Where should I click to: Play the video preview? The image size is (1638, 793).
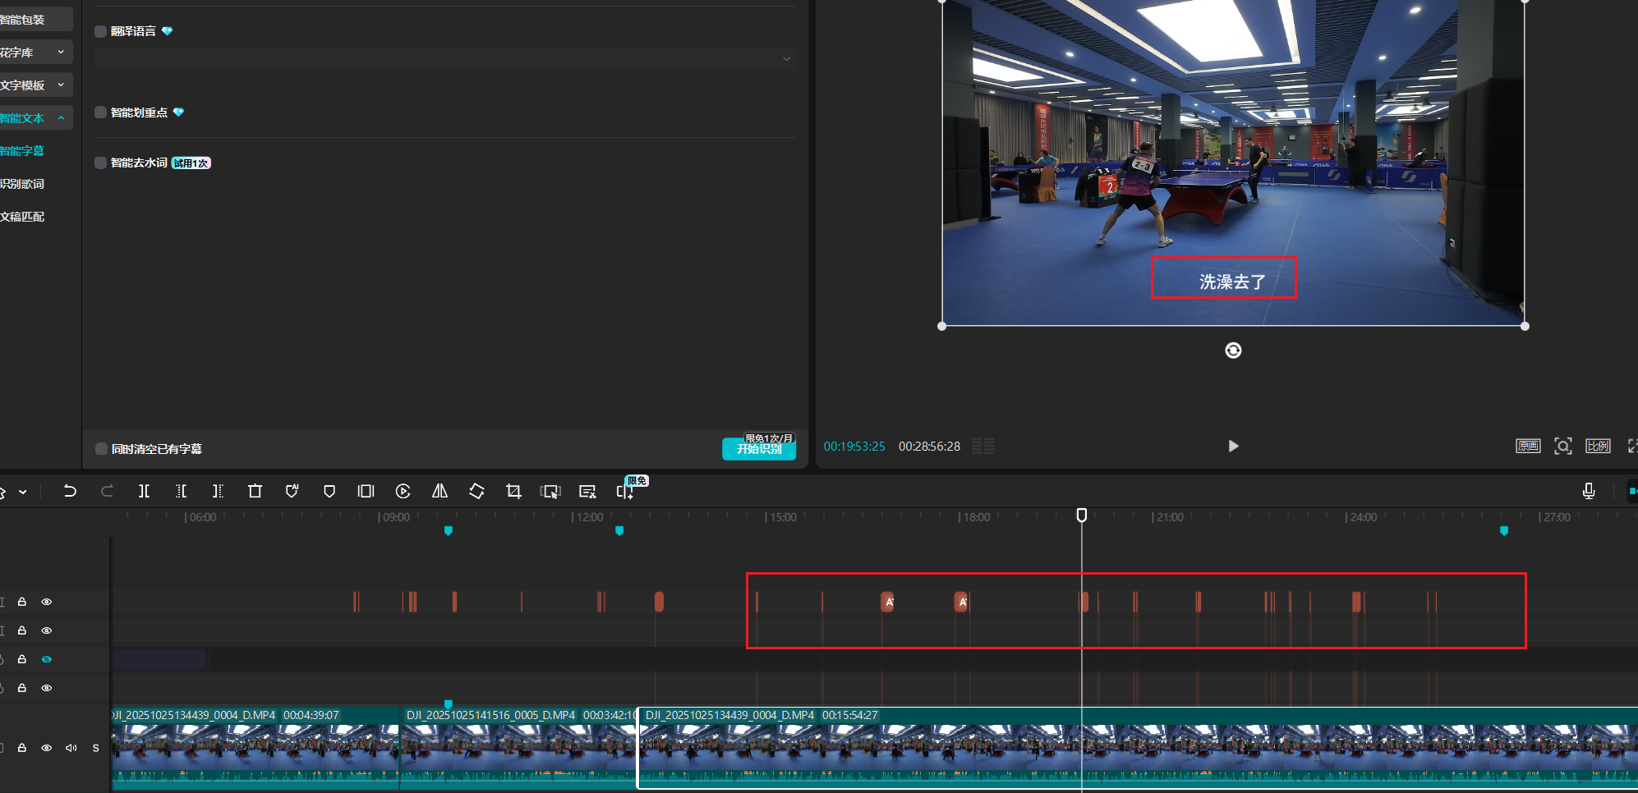coord(1233,446)
